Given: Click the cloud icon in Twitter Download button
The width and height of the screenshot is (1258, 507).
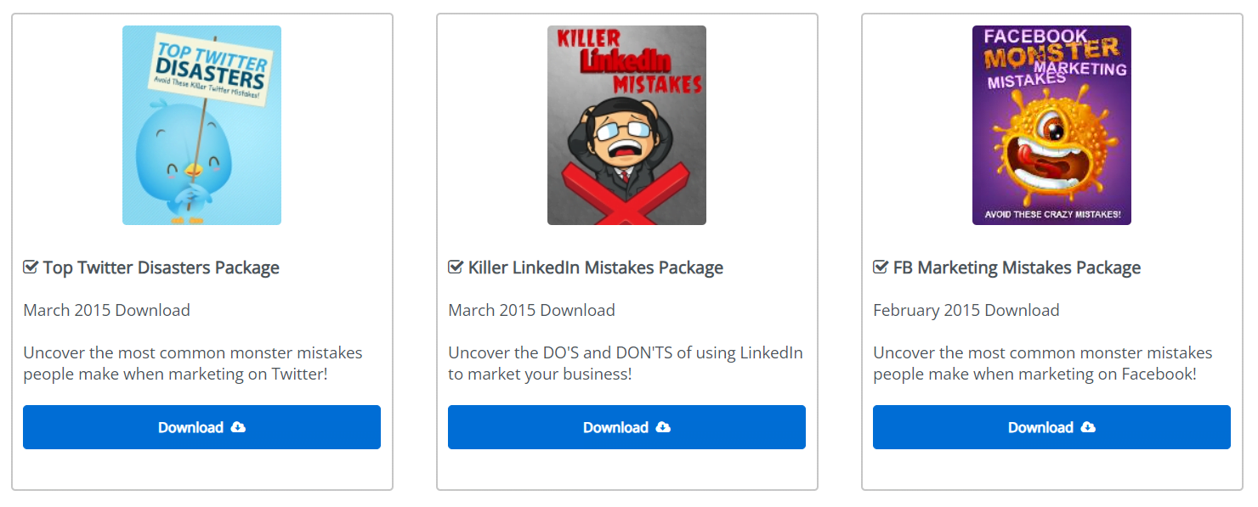Looking at the screenshot, I should click(x=239, y=427).
